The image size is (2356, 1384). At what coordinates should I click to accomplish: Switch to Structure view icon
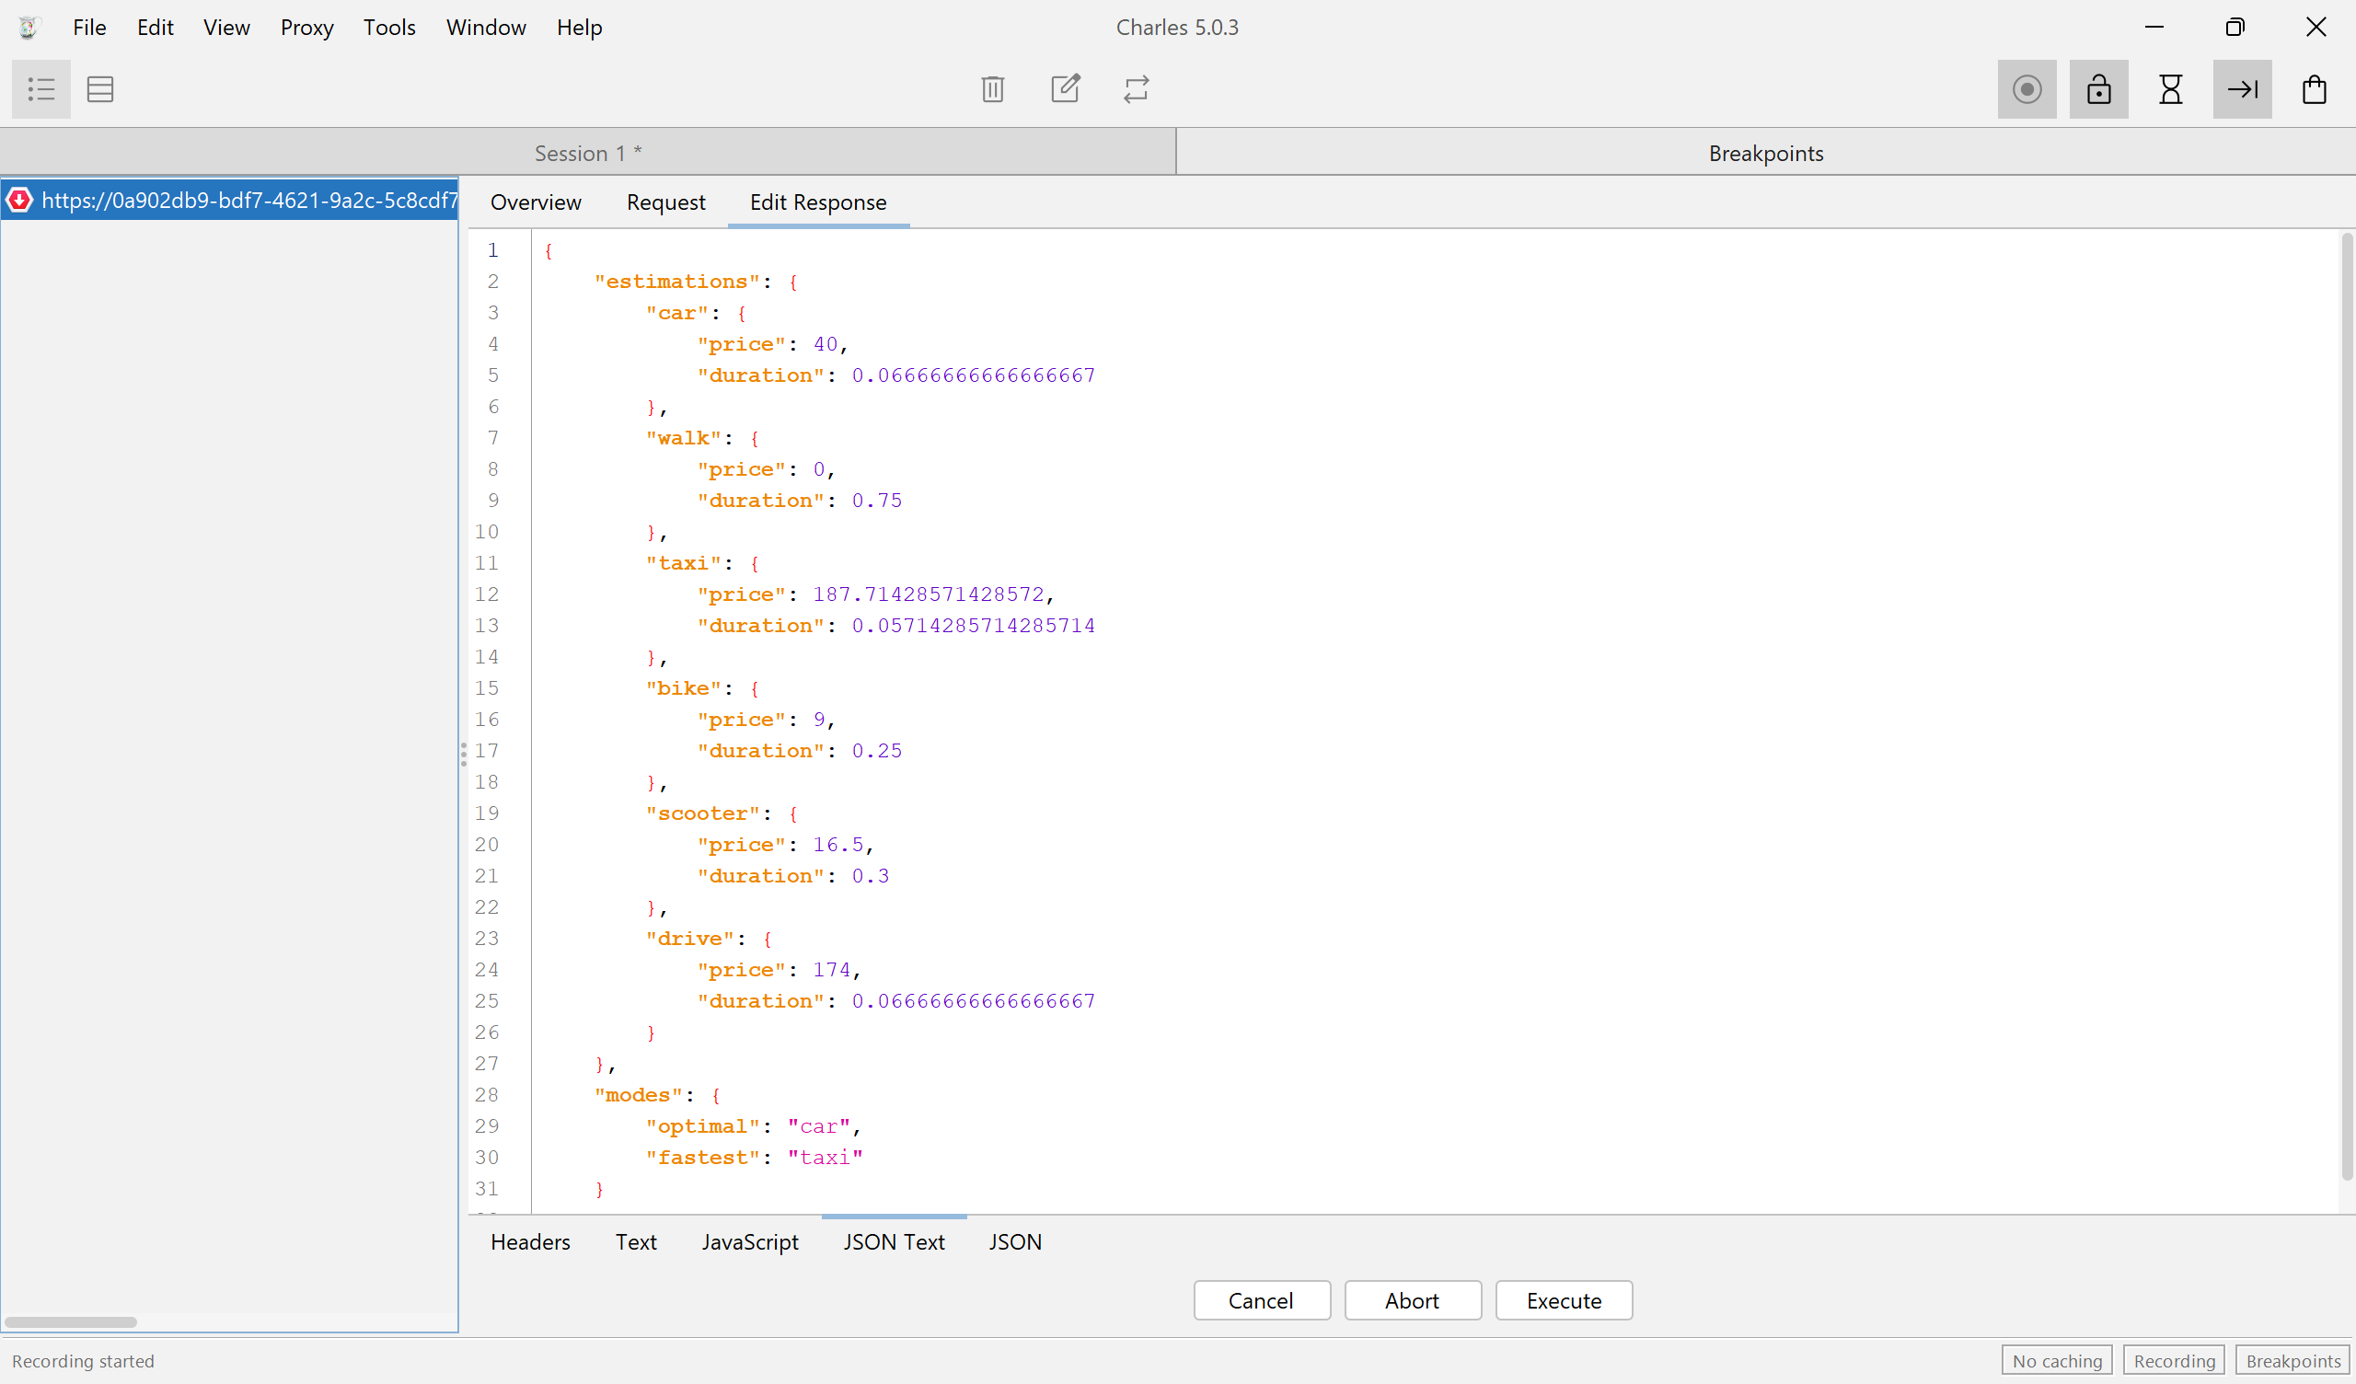(x=41, y=90)
